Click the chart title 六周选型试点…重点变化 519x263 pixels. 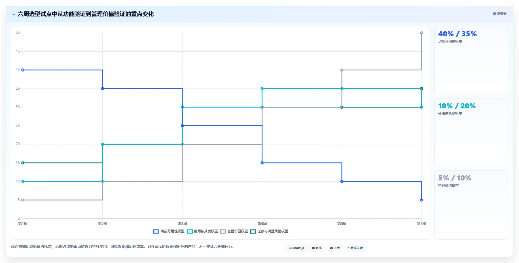pyautogui.click(x=86, y=14)
